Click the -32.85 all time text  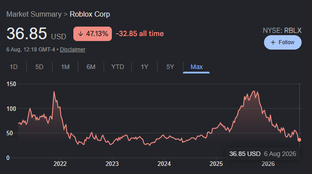point(140,34)
